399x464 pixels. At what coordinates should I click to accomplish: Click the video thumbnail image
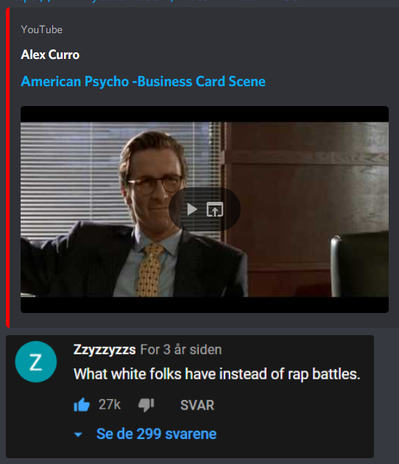[x=205, y=209]
